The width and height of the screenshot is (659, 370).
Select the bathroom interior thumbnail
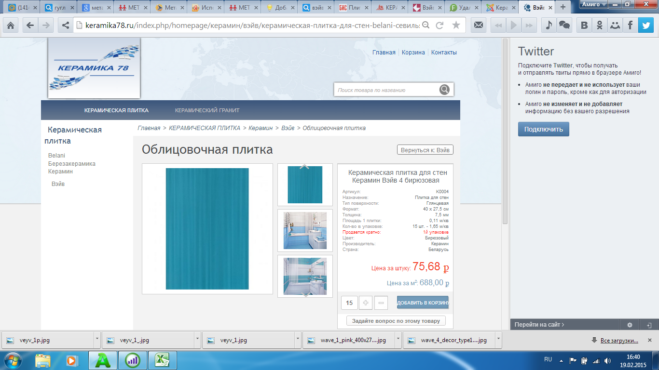(304, 231)
